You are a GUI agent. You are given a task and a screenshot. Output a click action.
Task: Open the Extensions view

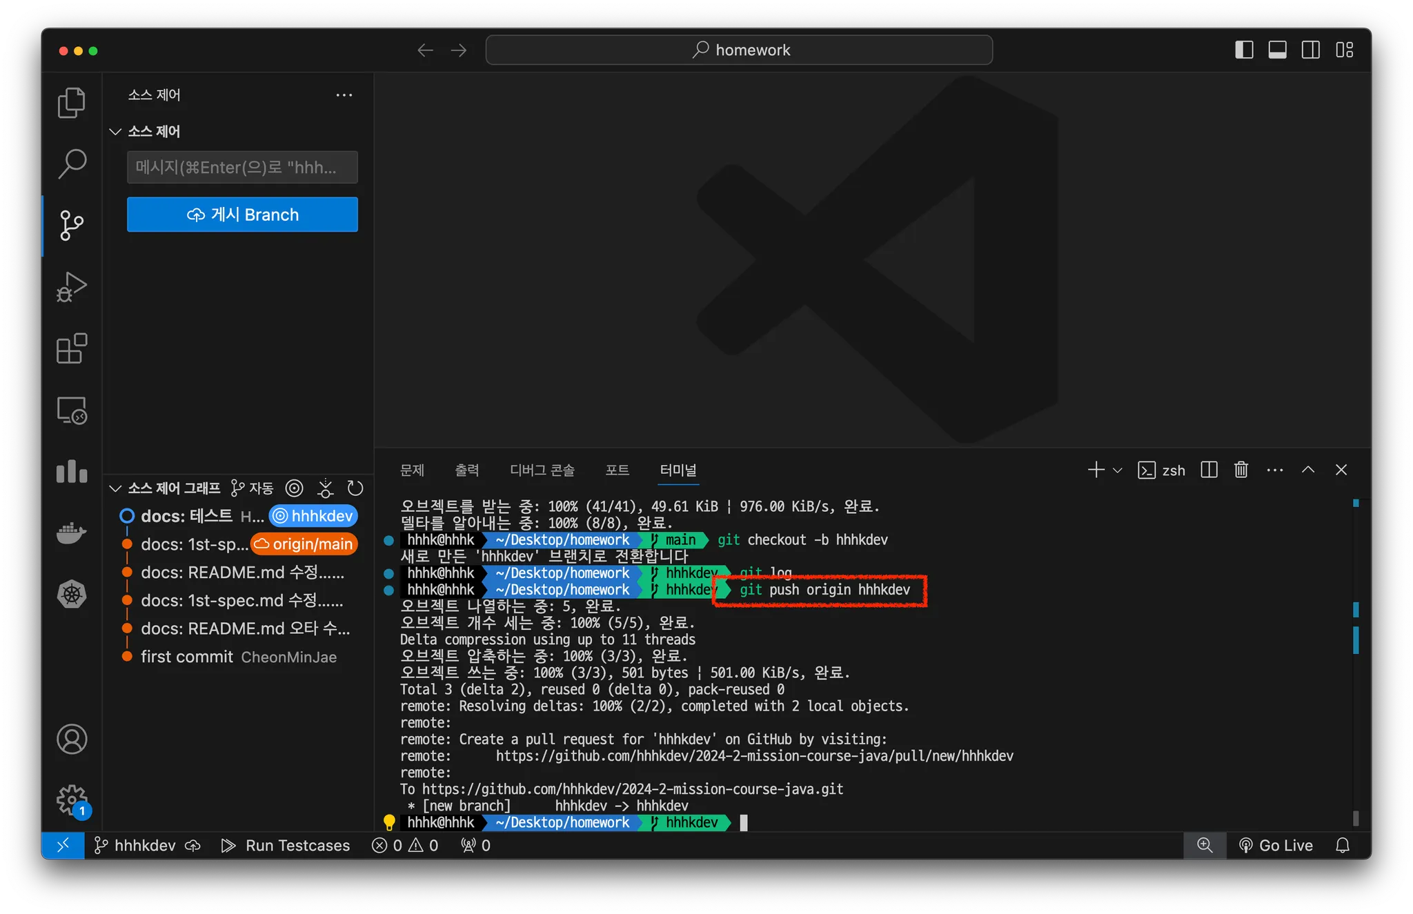71,348
